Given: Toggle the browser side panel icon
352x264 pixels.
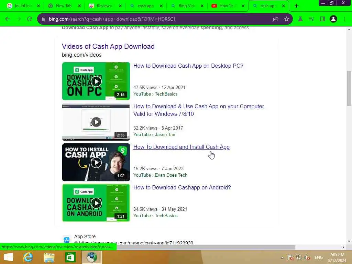Looking at the screenshot, I should click(x=322, y=19).
